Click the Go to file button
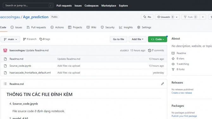The height and width of the screenshot is (119, 212). [118, 39]
